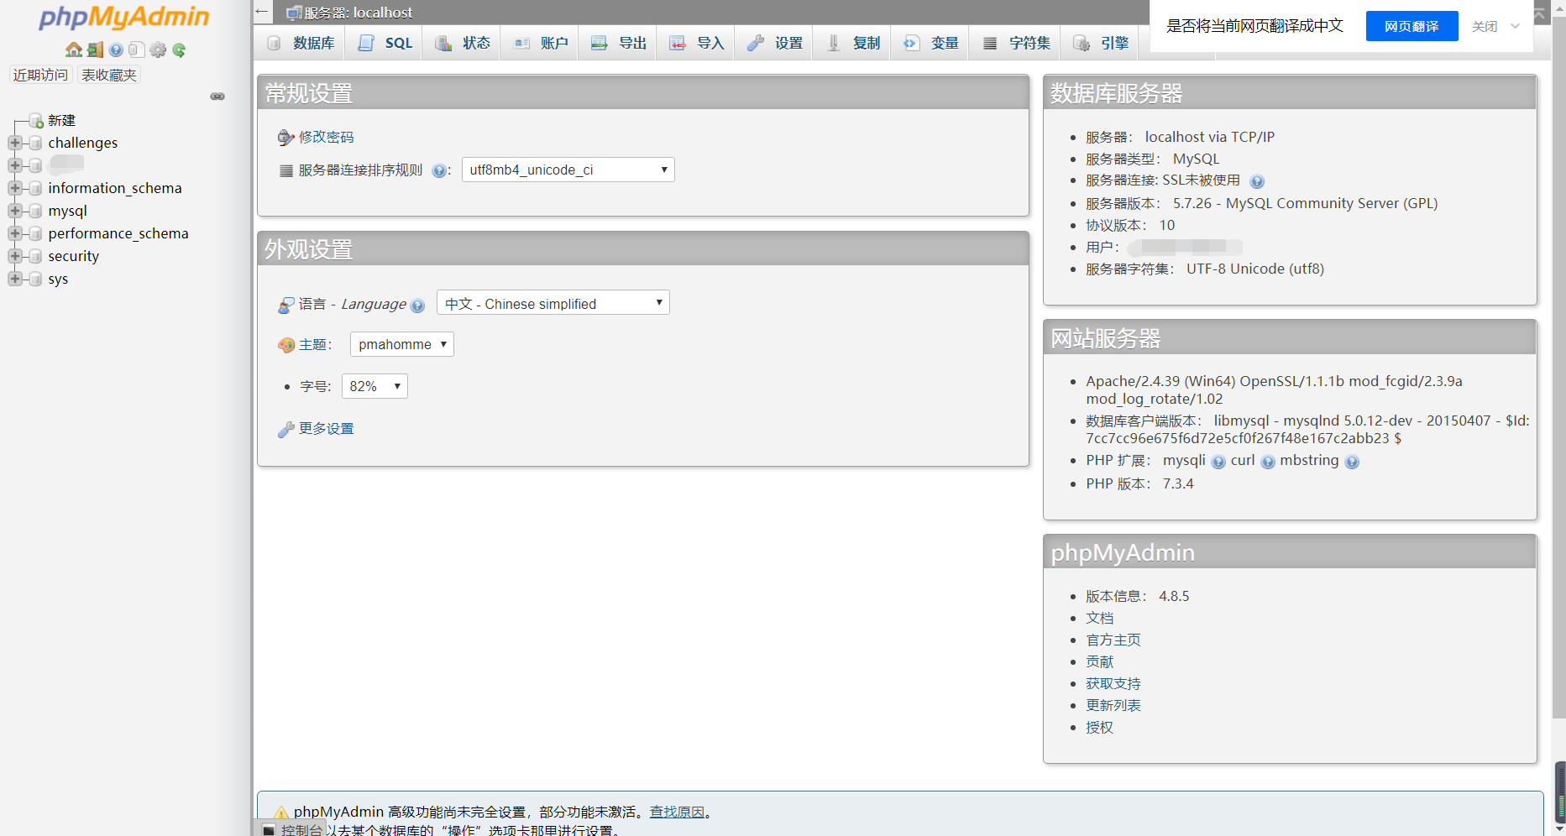Viewport: 1566px width, 836px height.
Task: Click the 服务器: localhost breadcrumb
Action: point(358,13)
